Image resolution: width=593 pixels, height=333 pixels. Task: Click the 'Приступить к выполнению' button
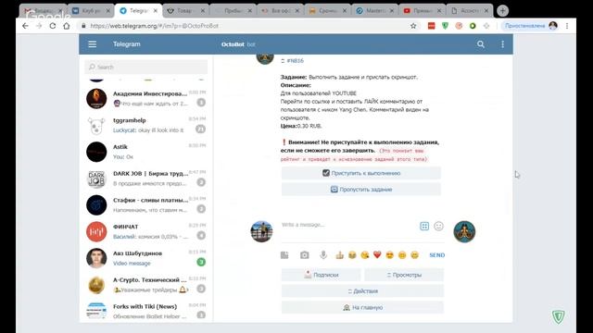pos(361,173)
